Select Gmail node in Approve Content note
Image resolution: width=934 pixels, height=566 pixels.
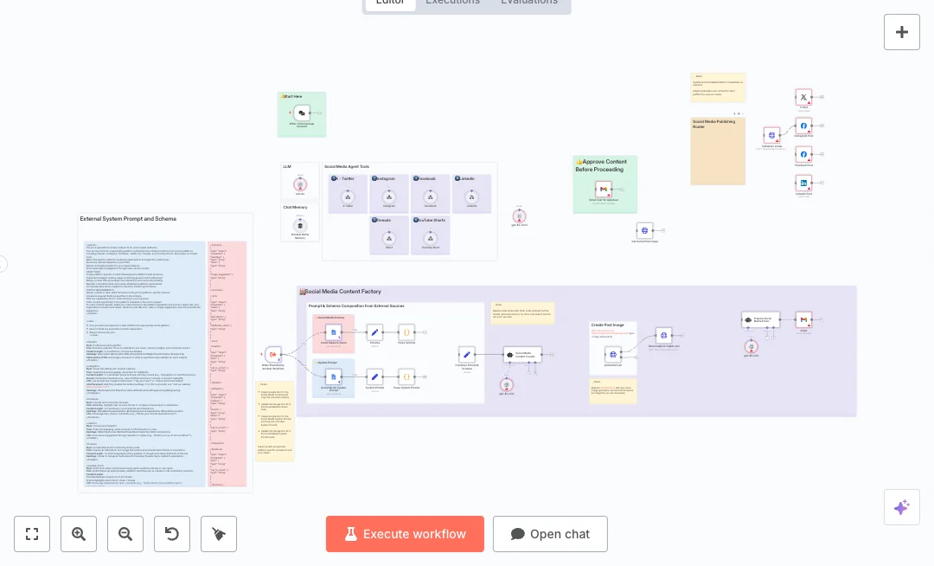[604, 189]
